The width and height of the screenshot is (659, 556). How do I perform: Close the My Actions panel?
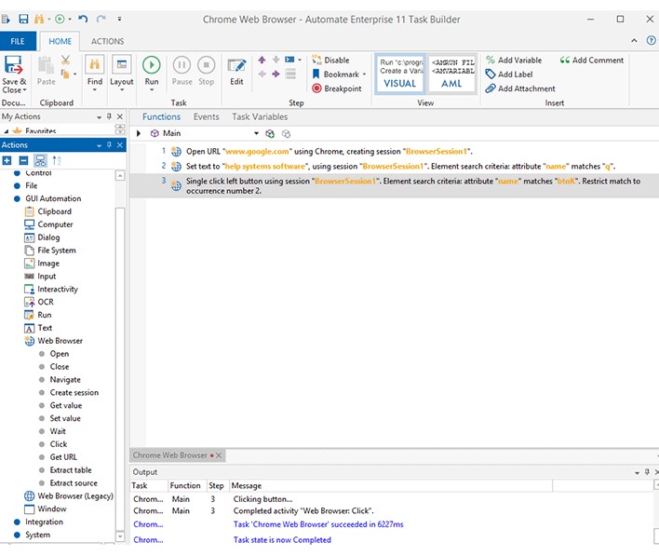pos(120,116)
